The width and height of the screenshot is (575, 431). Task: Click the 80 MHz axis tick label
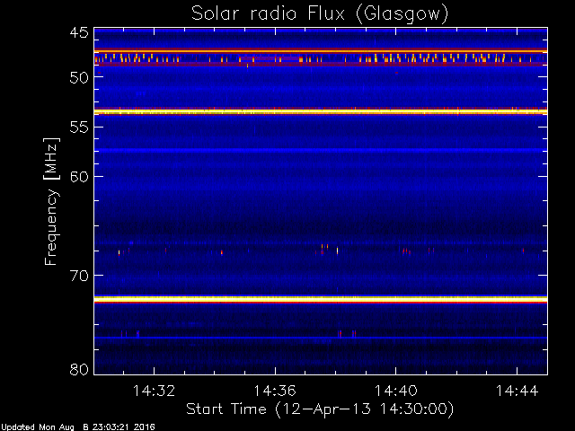click(x=79, y=369)
